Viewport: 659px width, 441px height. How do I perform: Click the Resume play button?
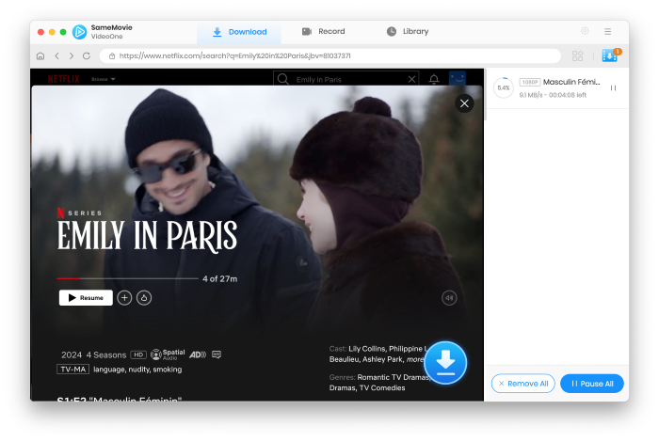[86, 297]
